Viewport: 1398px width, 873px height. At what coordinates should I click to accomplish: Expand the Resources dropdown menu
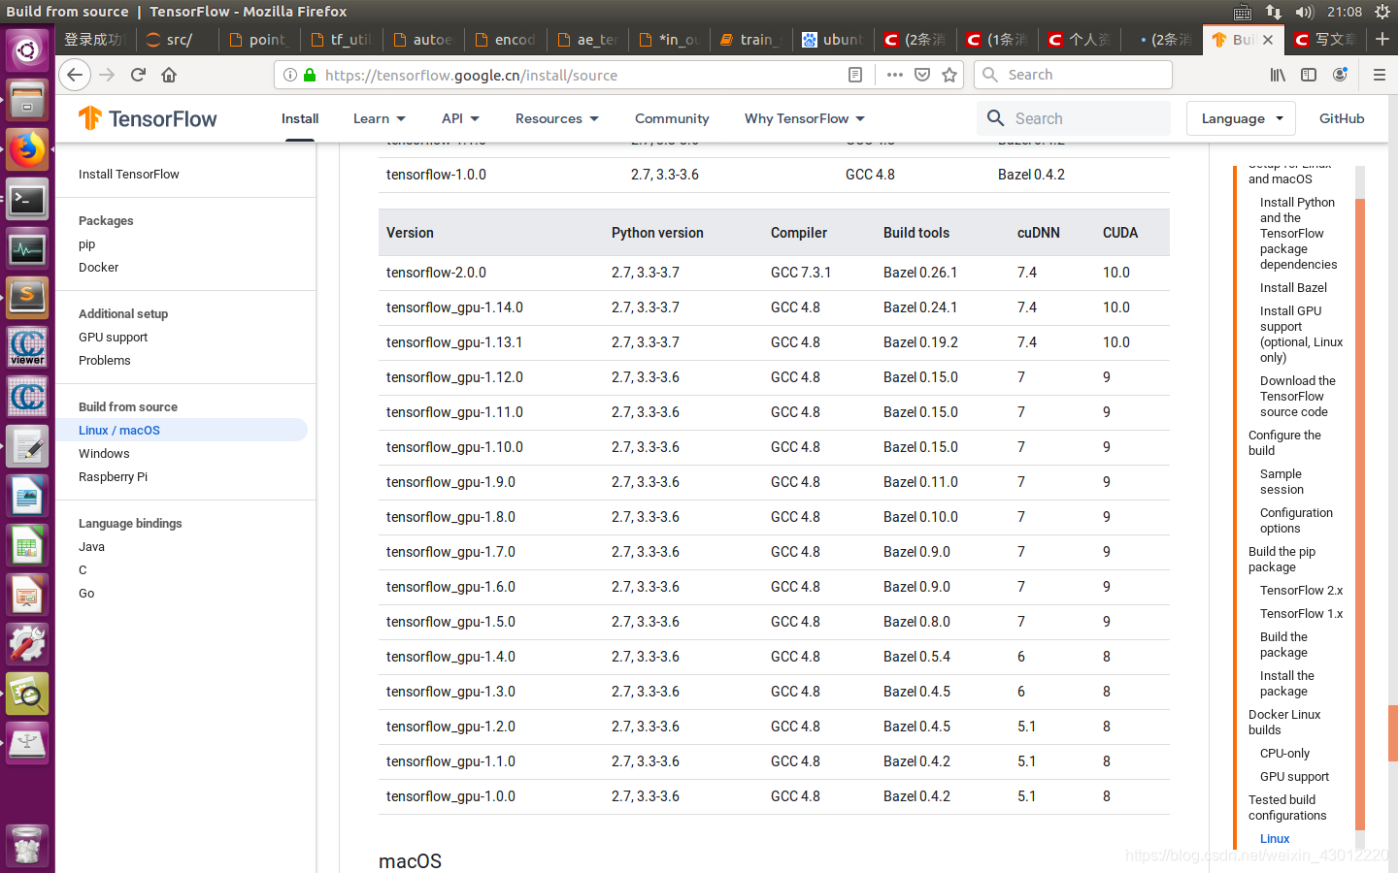click(557, 118)
